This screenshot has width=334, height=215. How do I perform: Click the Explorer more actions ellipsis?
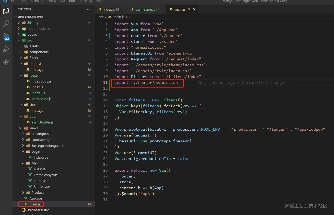pos(89,9)
